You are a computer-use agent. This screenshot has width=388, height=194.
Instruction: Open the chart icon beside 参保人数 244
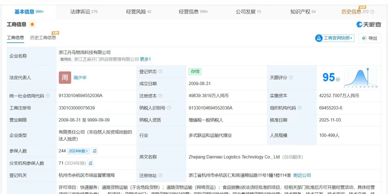94,151
